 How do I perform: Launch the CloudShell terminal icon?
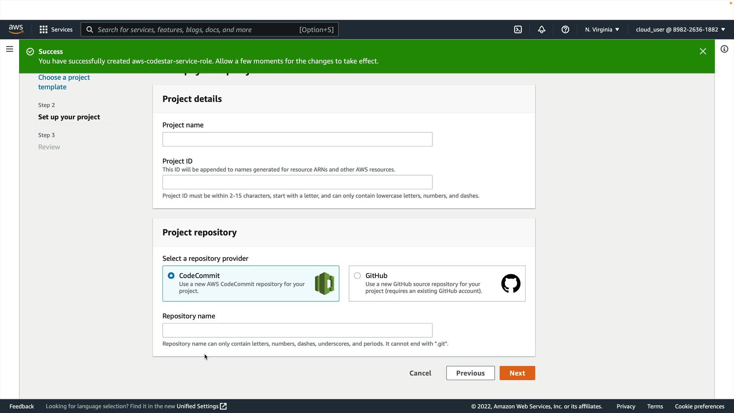click(x=518, y=29)
